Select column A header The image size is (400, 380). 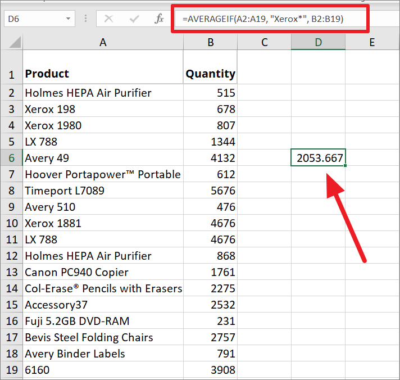pos(103,42)
